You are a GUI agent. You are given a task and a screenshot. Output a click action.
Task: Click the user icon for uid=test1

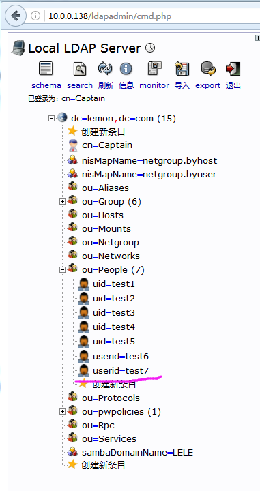84,284
